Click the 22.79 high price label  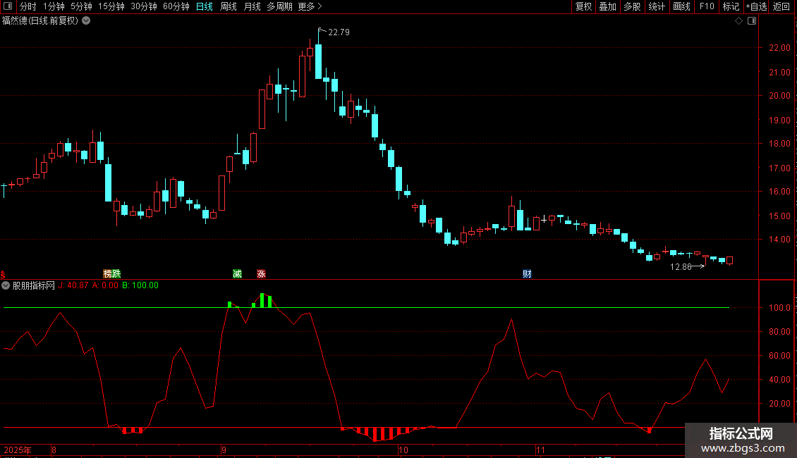tap(339, 32)
